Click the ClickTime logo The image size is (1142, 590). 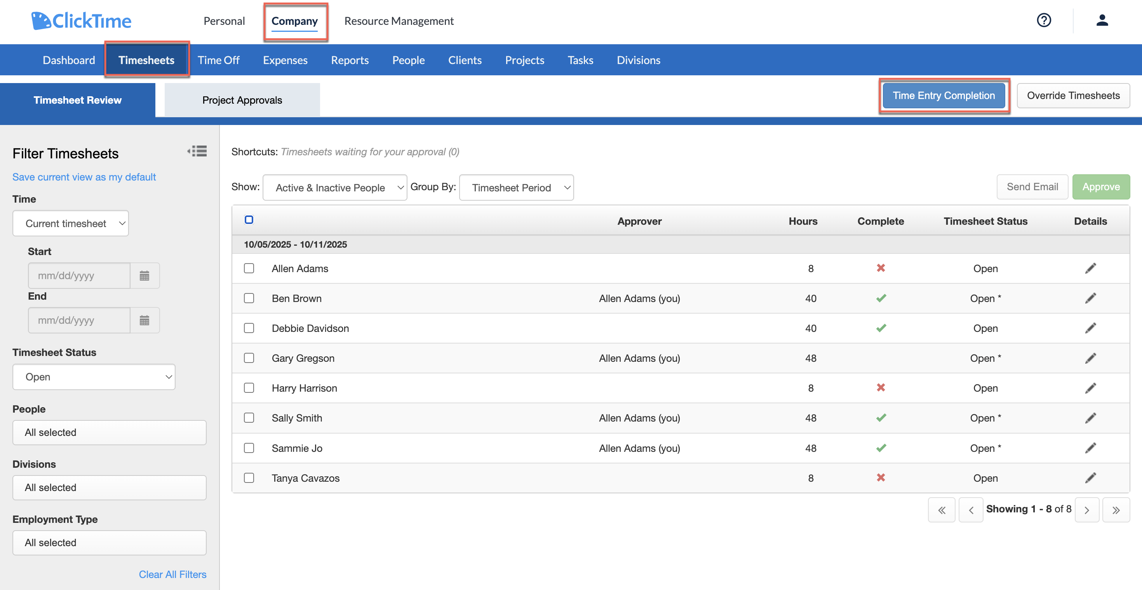(81, 21)
